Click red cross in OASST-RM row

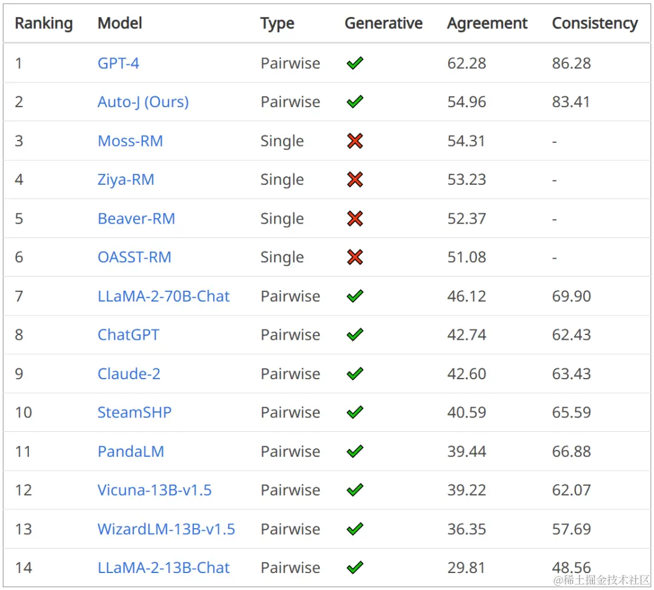click(355, 257)
